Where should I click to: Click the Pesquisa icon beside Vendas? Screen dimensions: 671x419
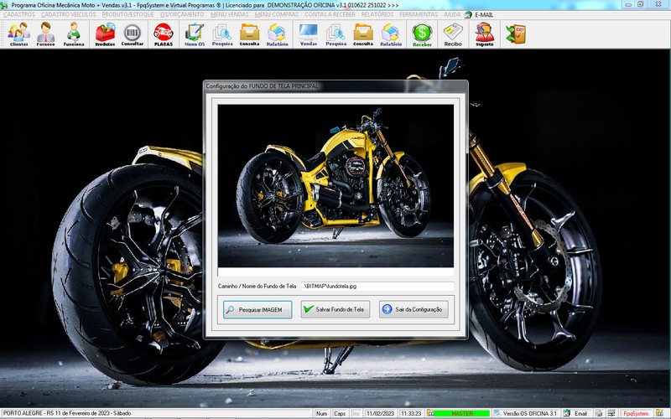point(336,34)
